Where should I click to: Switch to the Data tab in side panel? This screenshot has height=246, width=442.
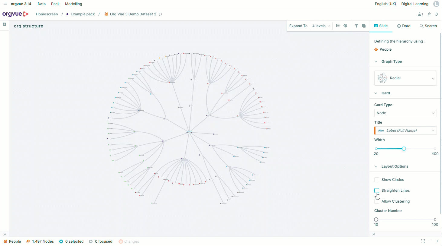pos(404,26)
